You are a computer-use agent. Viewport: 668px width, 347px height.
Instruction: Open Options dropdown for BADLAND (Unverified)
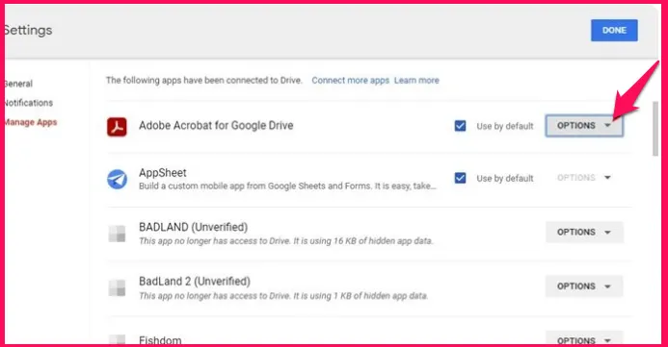click(x=584, y=232)
